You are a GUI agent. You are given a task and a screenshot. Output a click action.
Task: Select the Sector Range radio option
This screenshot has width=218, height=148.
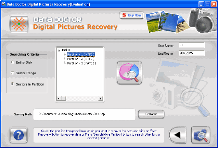[x=12, y=73]
